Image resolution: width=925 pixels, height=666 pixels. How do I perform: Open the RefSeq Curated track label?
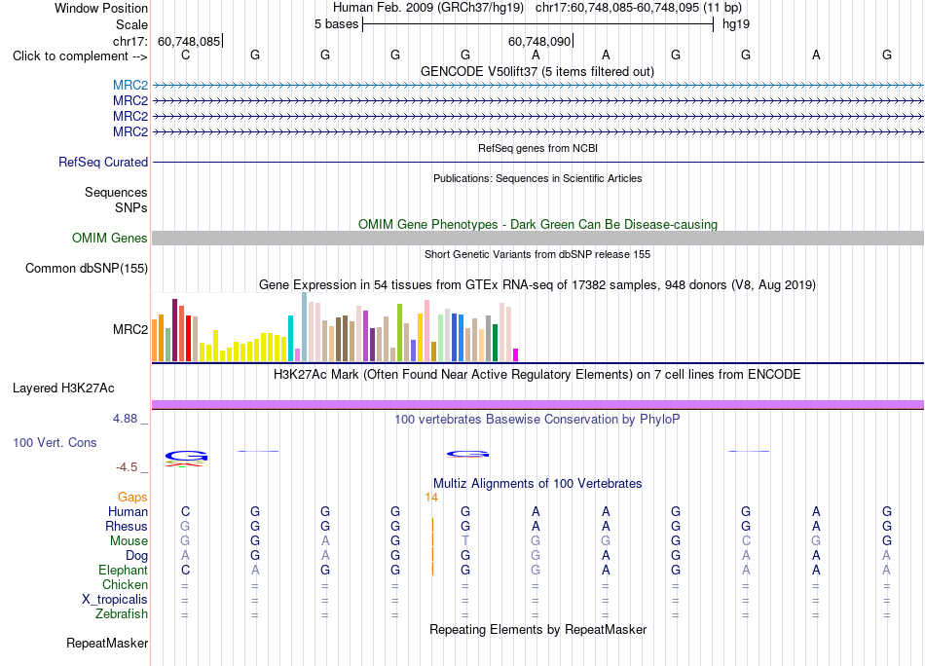coord(103,163)
